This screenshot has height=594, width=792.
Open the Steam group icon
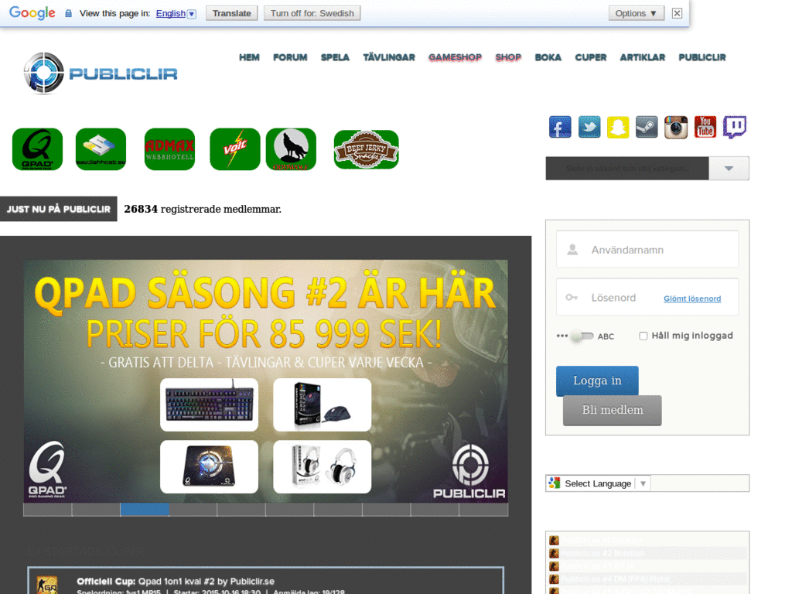pos(647,127)
